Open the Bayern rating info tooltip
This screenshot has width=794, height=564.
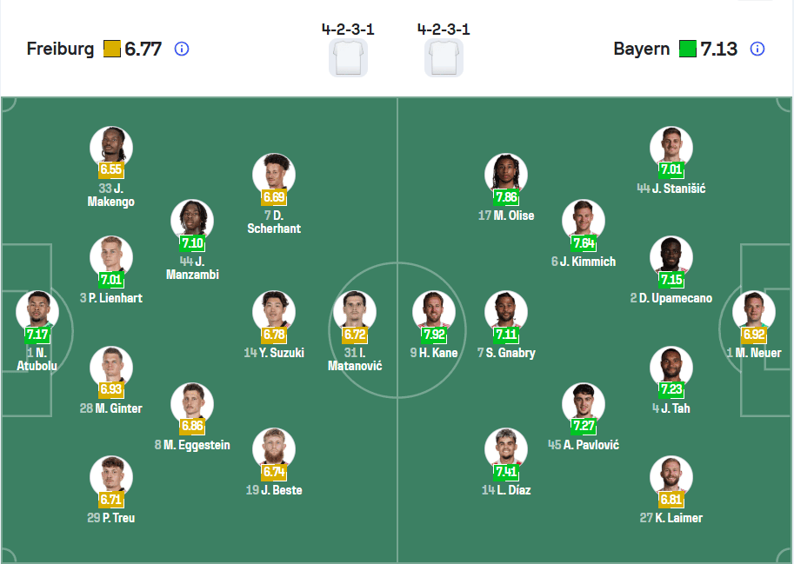[x=757, y=50]
